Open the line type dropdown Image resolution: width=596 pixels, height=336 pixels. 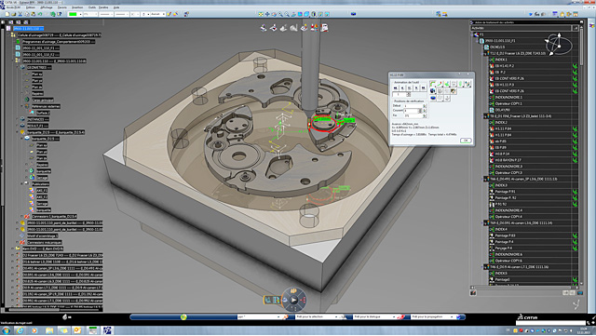point(122,14)
